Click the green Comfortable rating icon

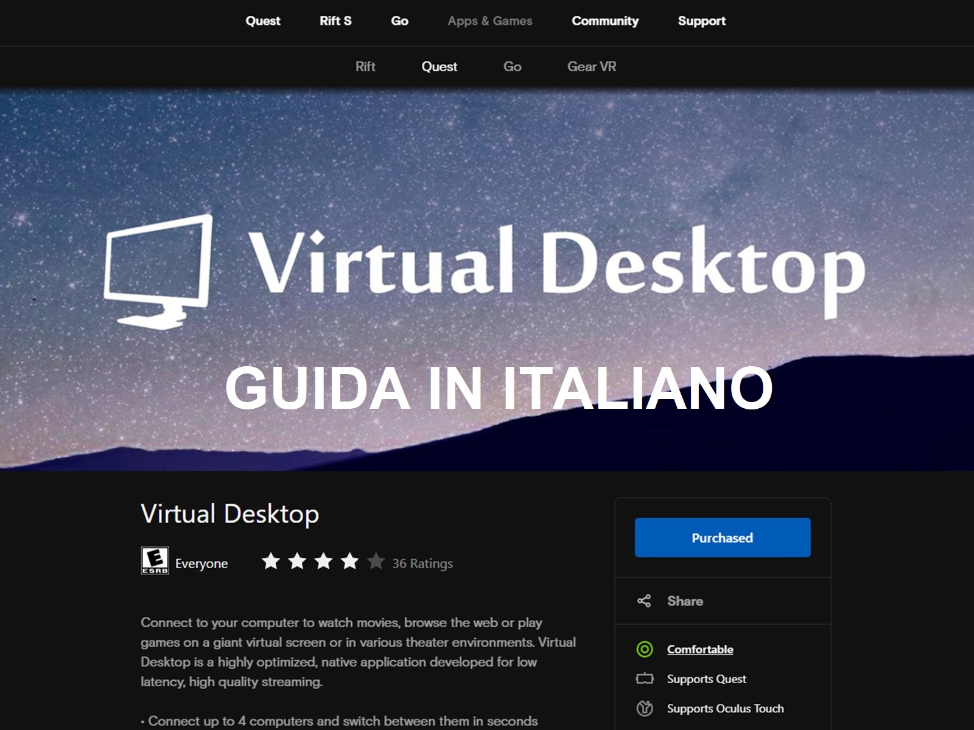(644, 649)
